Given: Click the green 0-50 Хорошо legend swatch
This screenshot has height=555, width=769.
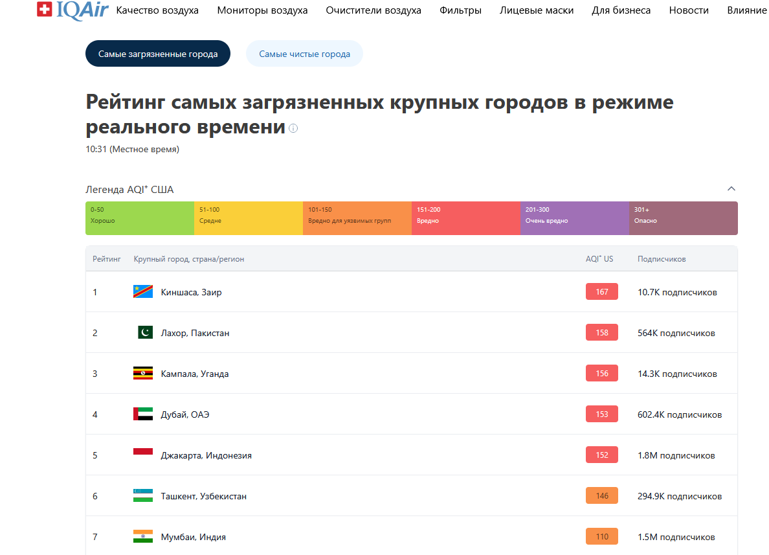Looking at the screenshot, I should tap(140, 218).
